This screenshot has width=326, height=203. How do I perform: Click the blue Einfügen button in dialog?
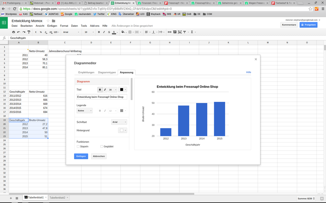81,156
